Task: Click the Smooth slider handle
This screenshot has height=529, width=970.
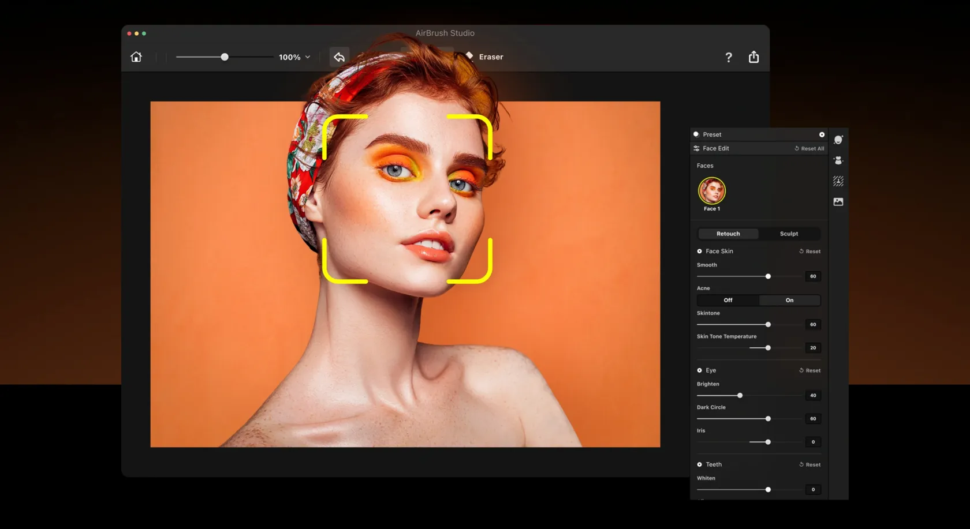Action: 768,277
